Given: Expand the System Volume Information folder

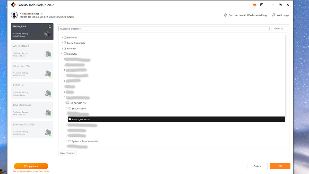Looking at the screenshot, I should 67,141.
